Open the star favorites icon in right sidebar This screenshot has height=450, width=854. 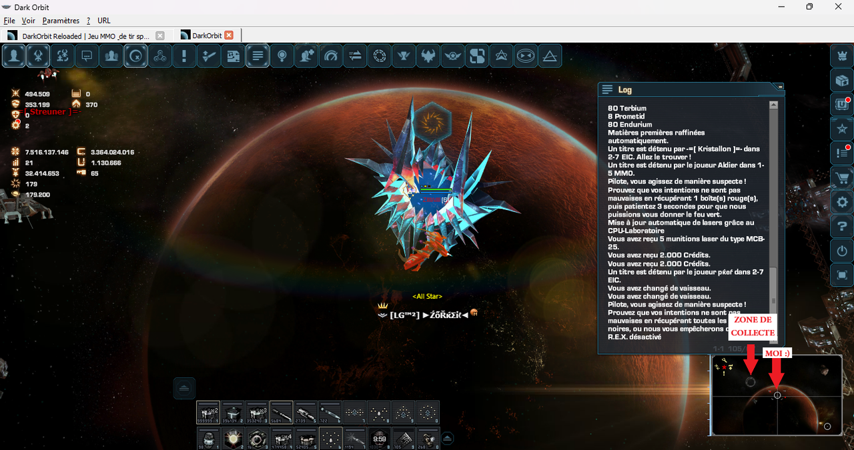pos(841,129)
